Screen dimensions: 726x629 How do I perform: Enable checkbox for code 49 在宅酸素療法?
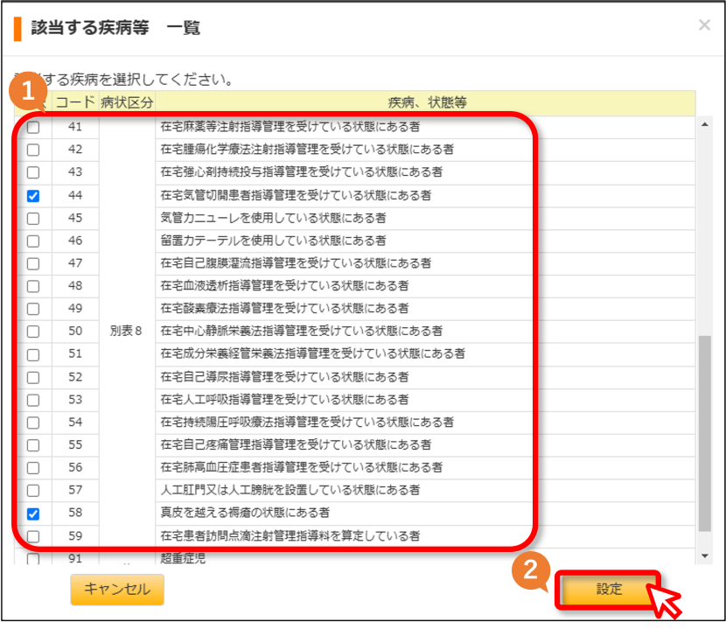coord(33,309)
